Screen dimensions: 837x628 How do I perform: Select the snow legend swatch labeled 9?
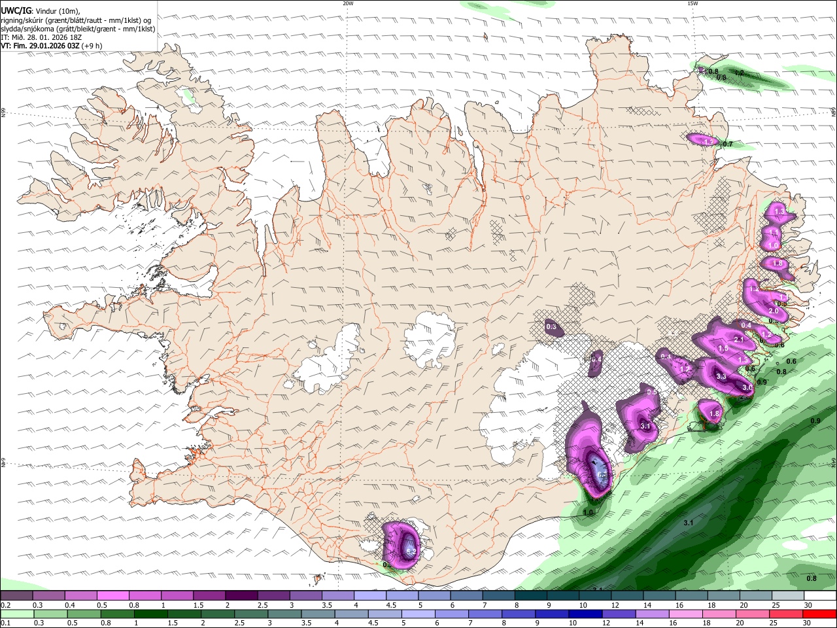point(562,596)
